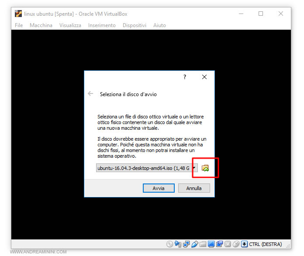Open the optical disc indicator in the status bar
Viewport: 304px width, 256px height.
tap(170, 244)
